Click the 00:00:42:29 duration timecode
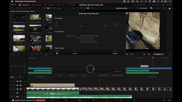Screen dimensions: 182x102 tap(143, 8)
